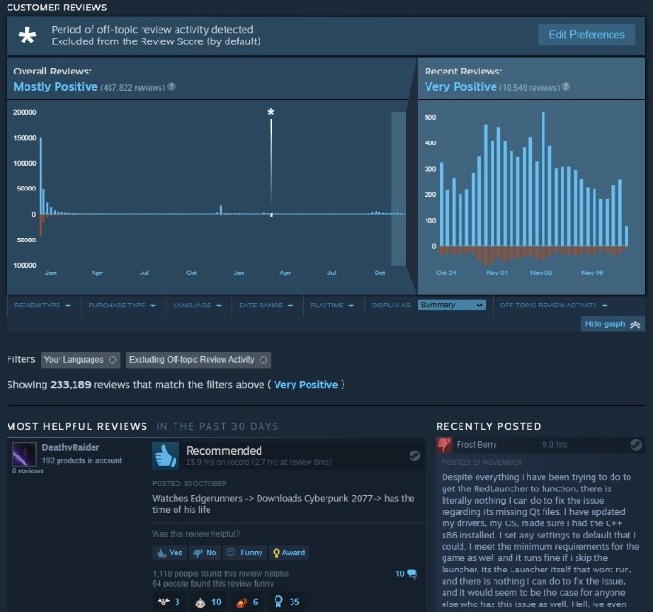The image size is (653, 612).
Task: Click 'POSTED: 30 OCTOBER' date text
Action: [190, 483]
